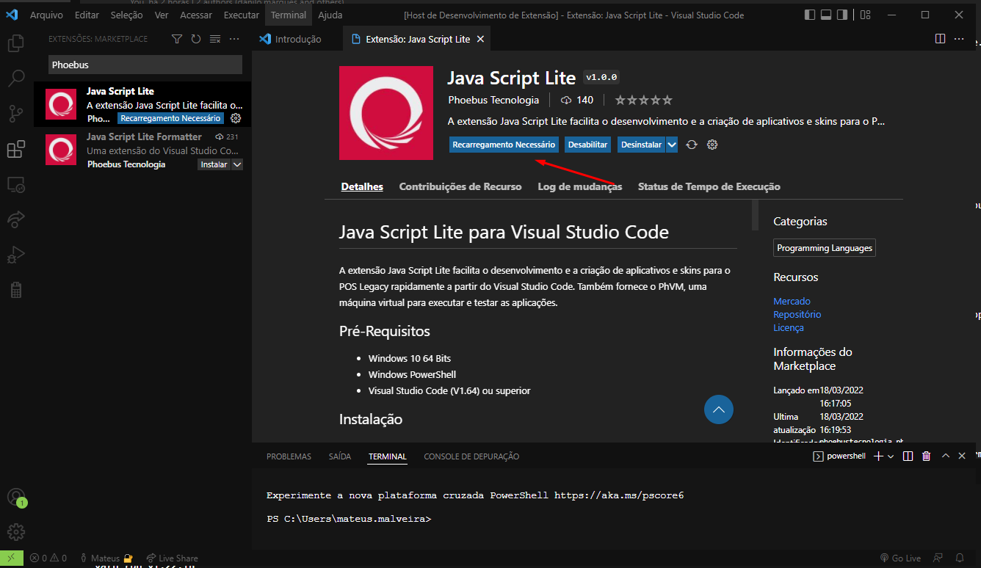This screenshot has height=568, width=981.
Task: Open the Desinstalar dropdown arrow
Action: (x=673, y=145)
